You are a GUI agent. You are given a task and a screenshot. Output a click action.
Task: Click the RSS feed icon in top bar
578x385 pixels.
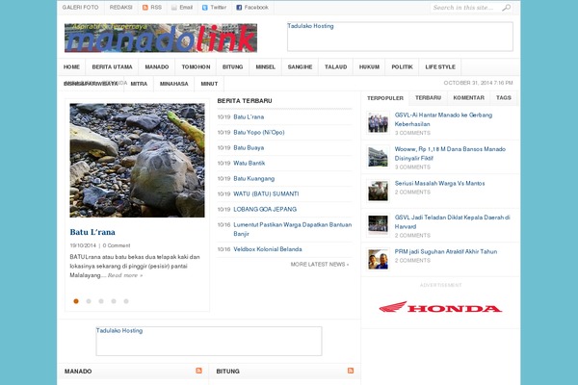click(x=145, y=8)
